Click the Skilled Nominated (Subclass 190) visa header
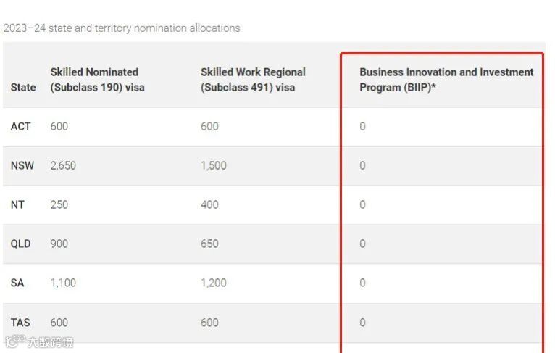Viewport: 555px width, 353px height. click(97, 80)
